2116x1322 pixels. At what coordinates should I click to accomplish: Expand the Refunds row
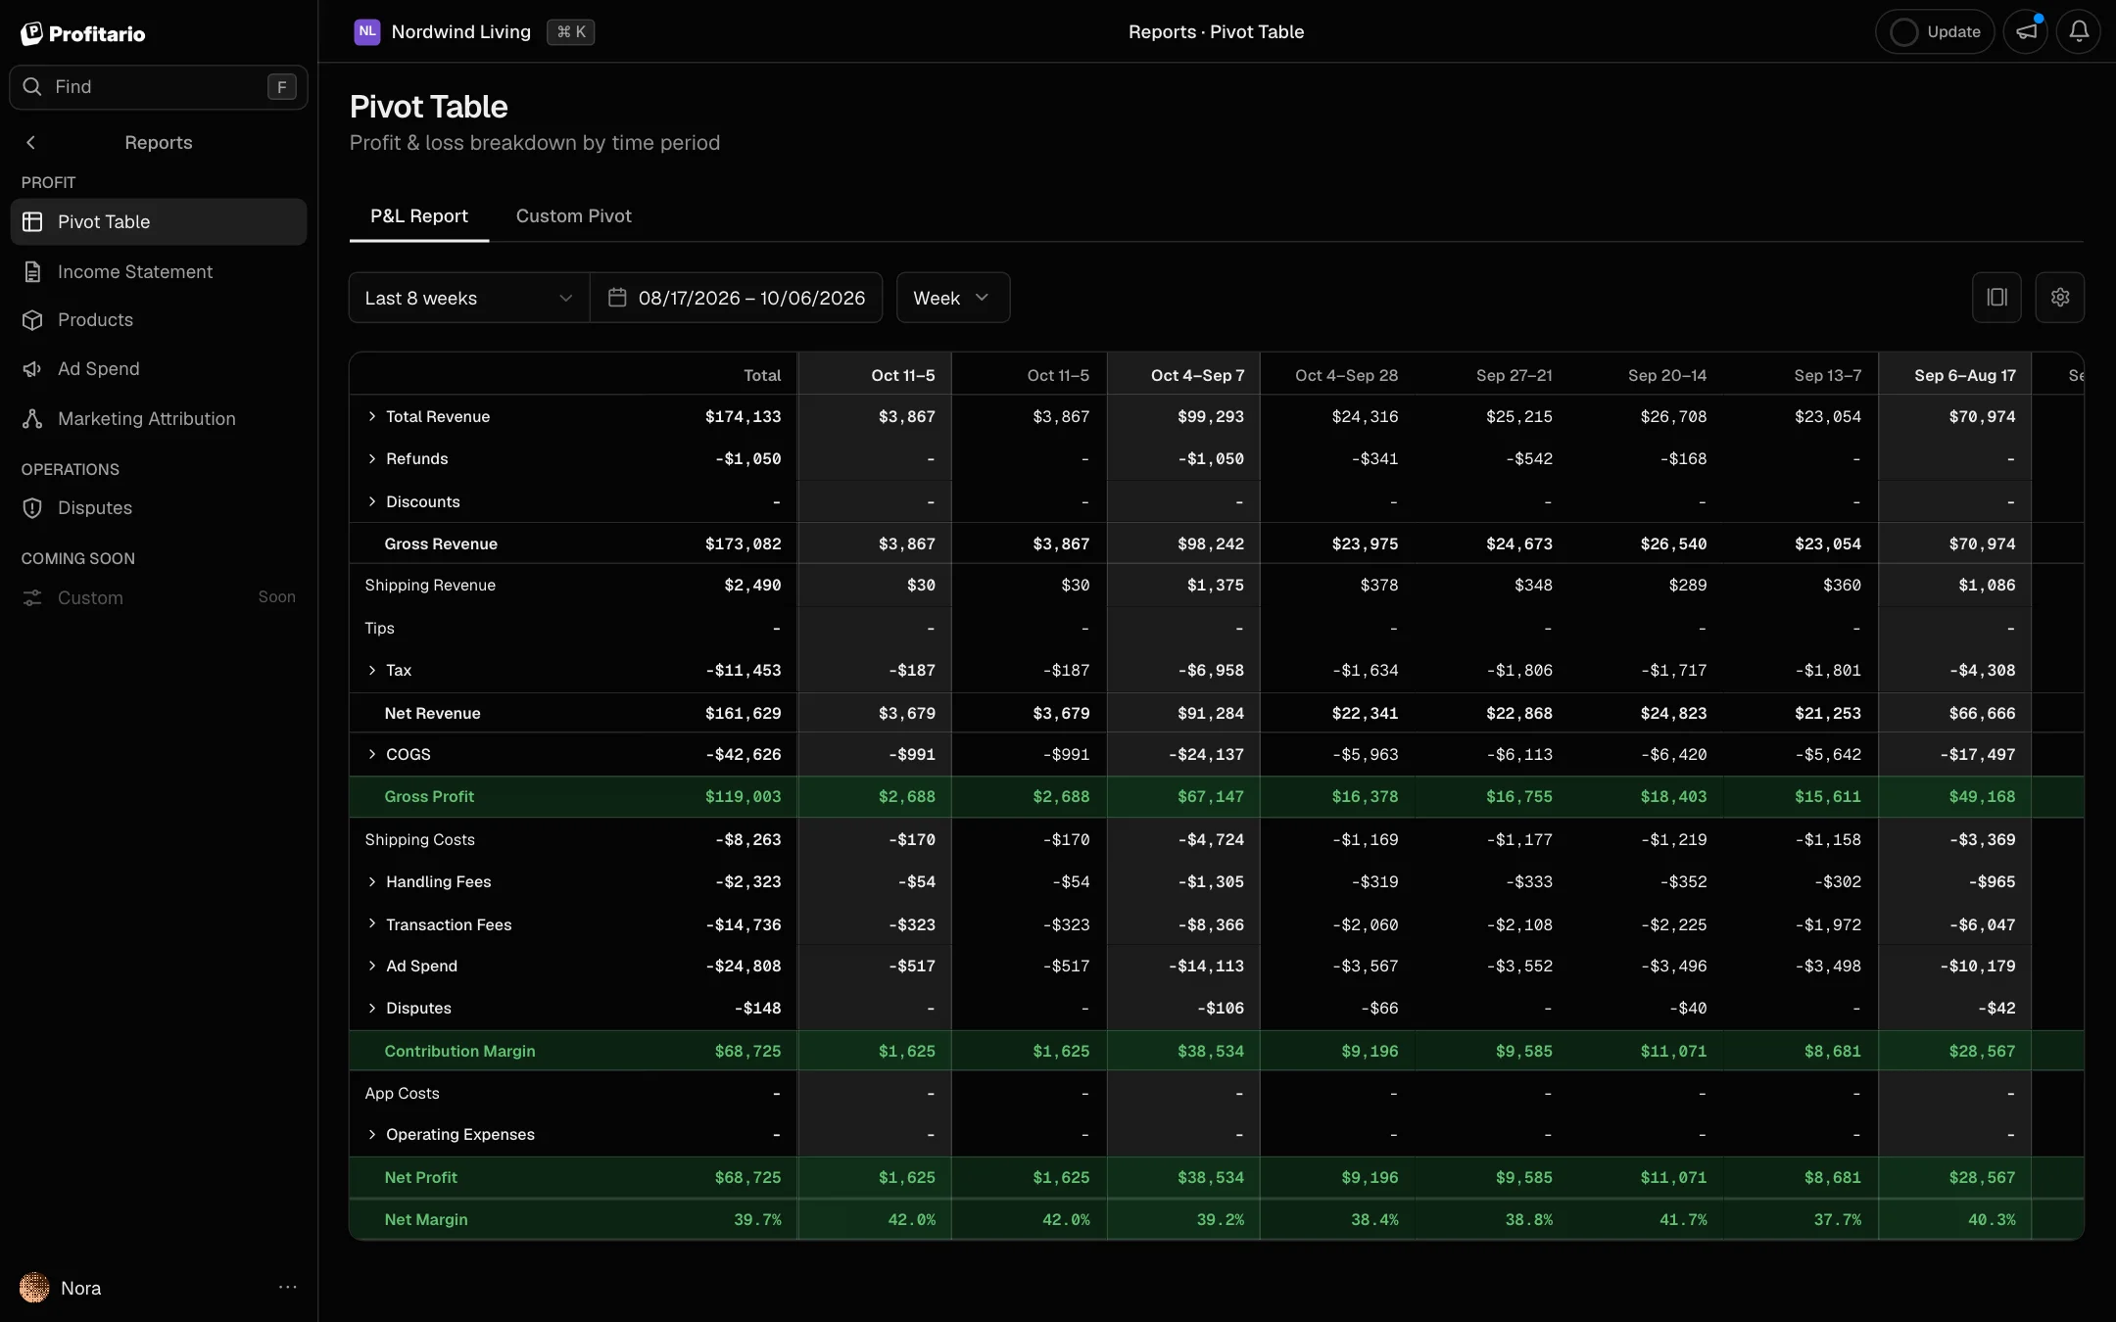click(x=372, y=458)
